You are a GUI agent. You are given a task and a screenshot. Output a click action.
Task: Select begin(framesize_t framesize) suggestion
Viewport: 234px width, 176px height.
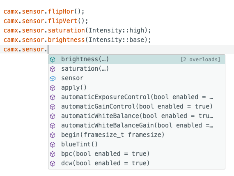[137, 135]
